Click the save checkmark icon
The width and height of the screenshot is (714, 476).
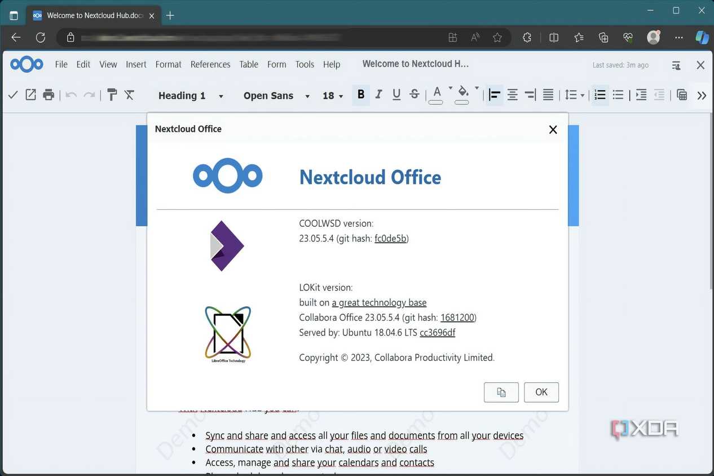point(12,95)
